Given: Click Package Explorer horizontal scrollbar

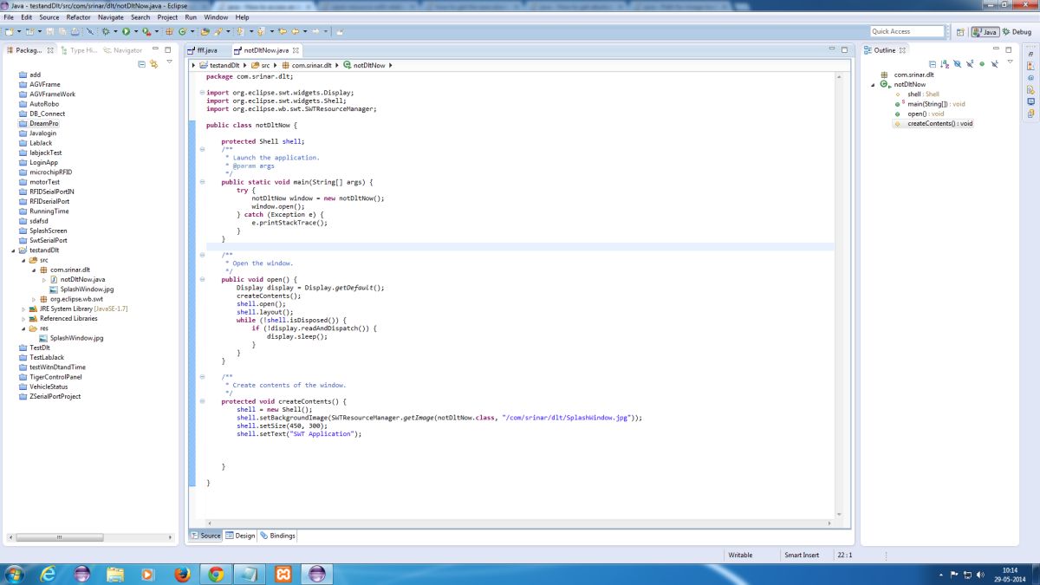Looking at the screenshot, I should point(60,537).
